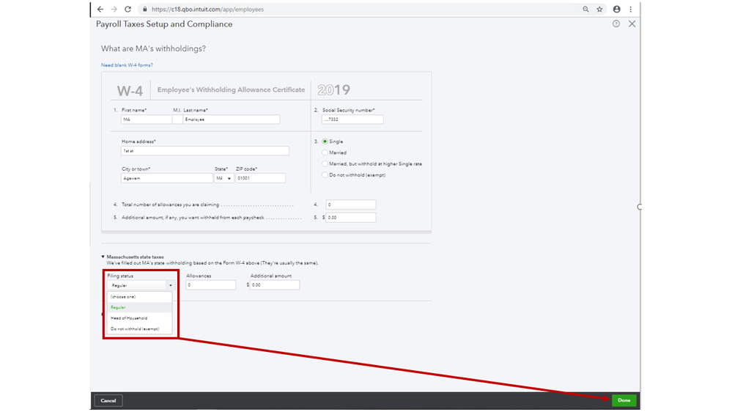Reload the page

128,10
